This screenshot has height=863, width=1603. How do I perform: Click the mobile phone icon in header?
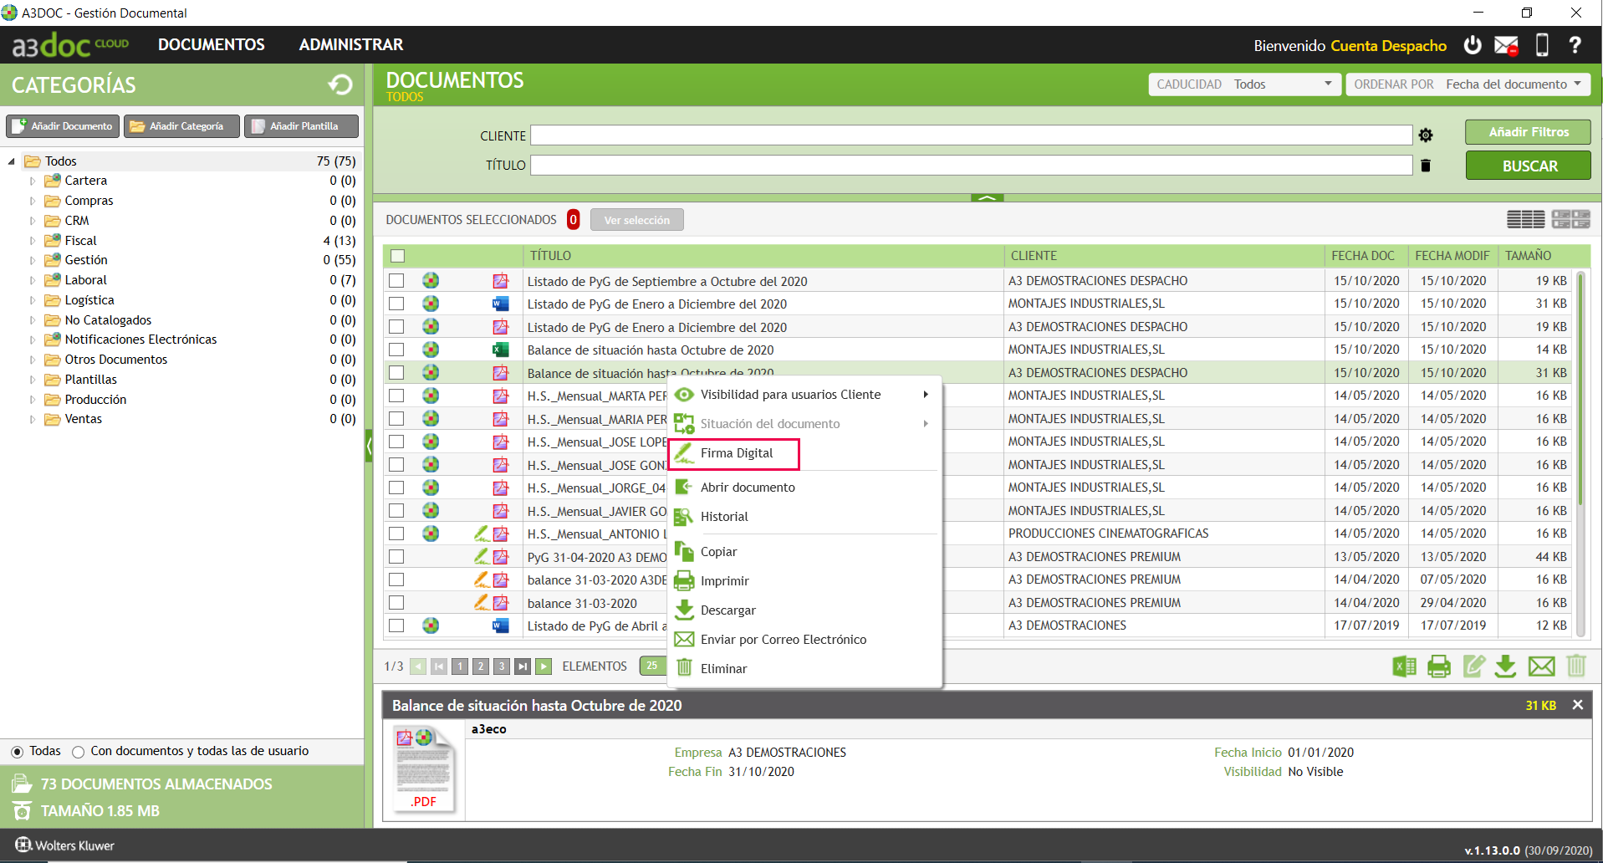1542,45
